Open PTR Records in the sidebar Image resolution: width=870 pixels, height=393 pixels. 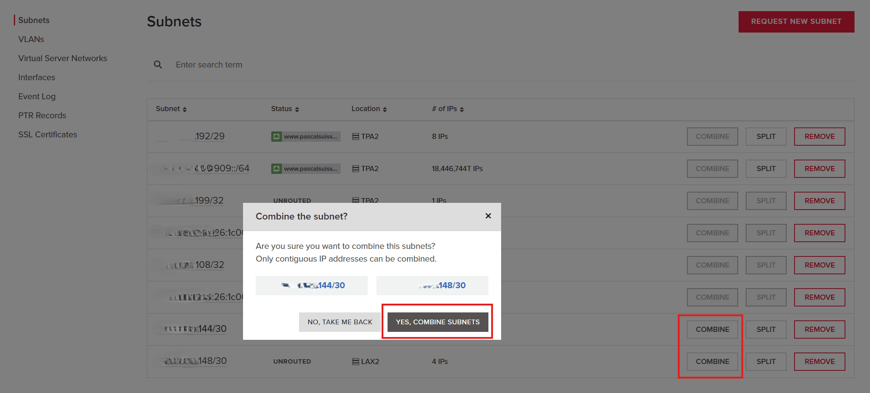pyautogui.click(x=42, y=116)
